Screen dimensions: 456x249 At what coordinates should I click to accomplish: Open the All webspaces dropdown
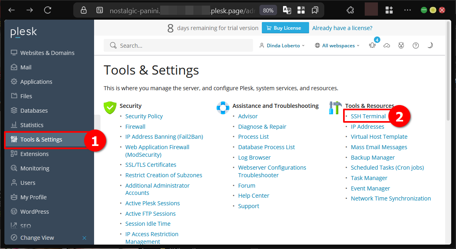pos(337,46)
